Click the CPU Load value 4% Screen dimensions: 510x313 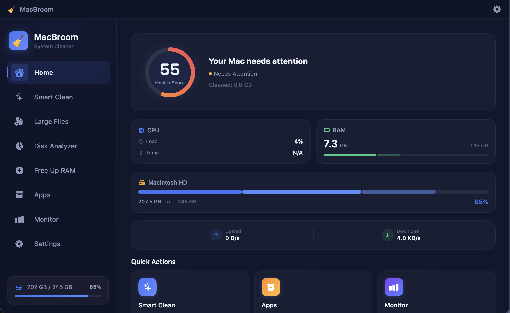coord(299,141)
